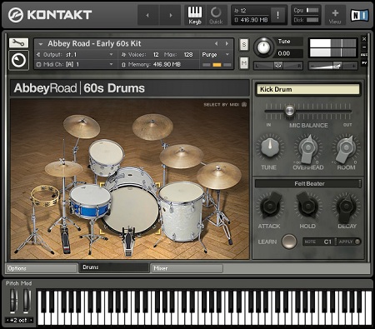
Task: Mute the instrument with M button
Action: point(244,63)
